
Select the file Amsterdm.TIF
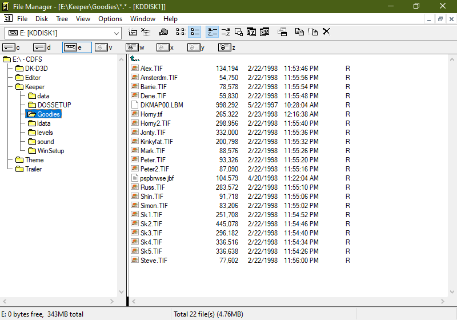coord(159,78)
